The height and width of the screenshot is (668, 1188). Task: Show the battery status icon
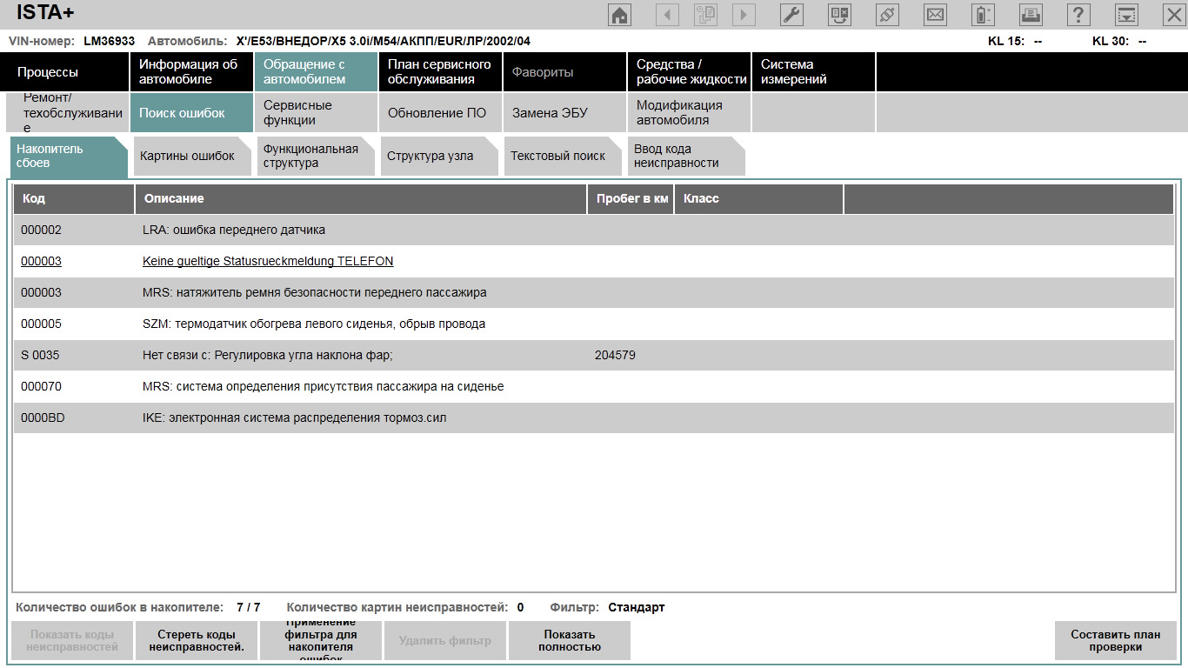(983, 15)
